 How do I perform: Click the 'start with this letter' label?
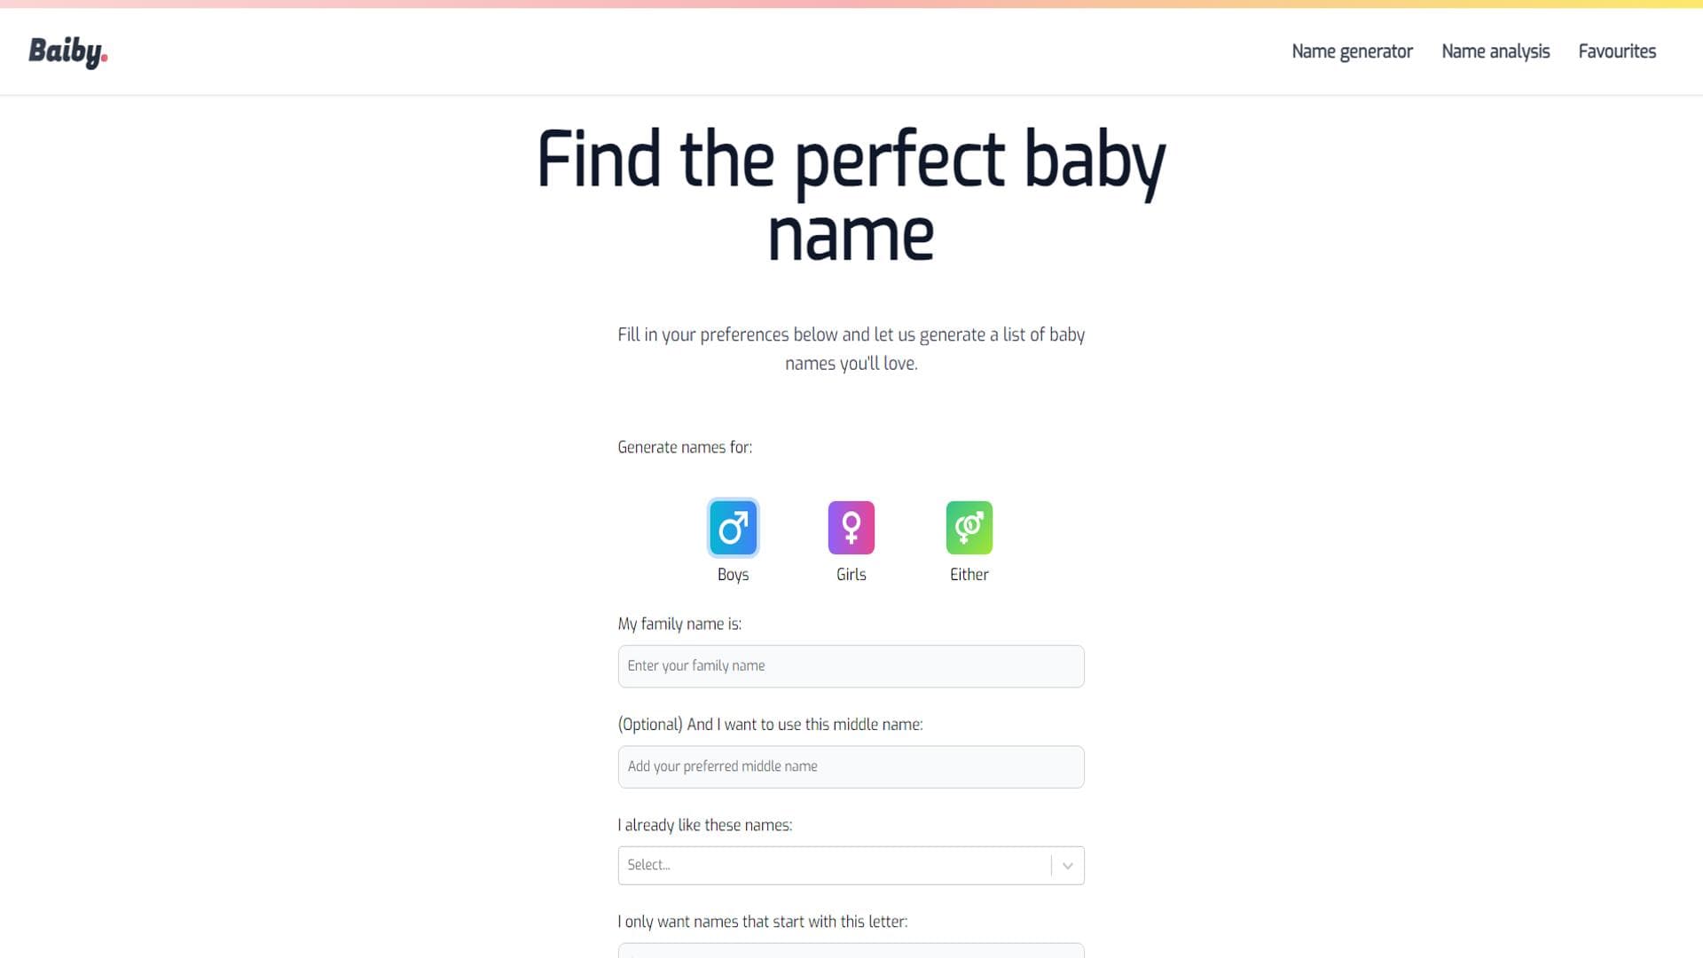762,922
